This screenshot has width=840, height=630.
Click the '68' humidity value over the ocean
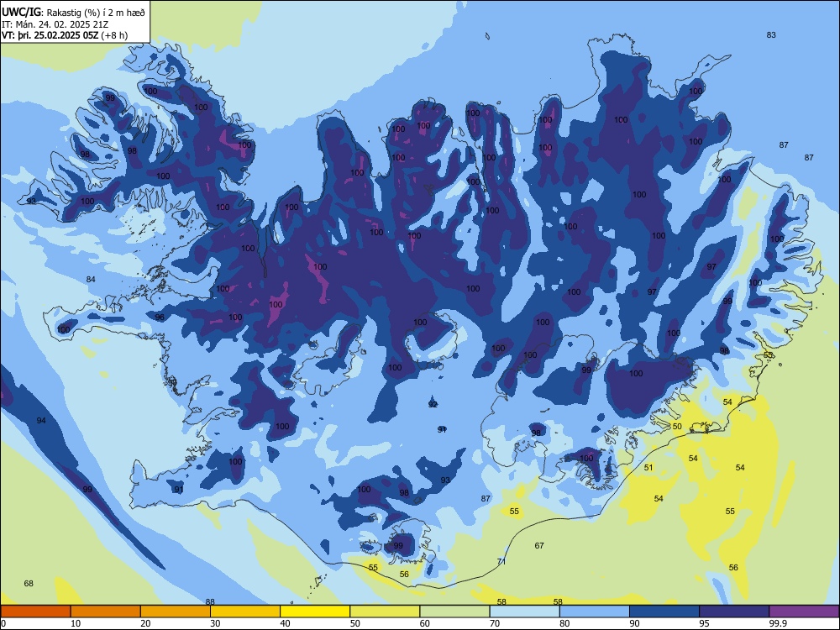click(29, 583)
